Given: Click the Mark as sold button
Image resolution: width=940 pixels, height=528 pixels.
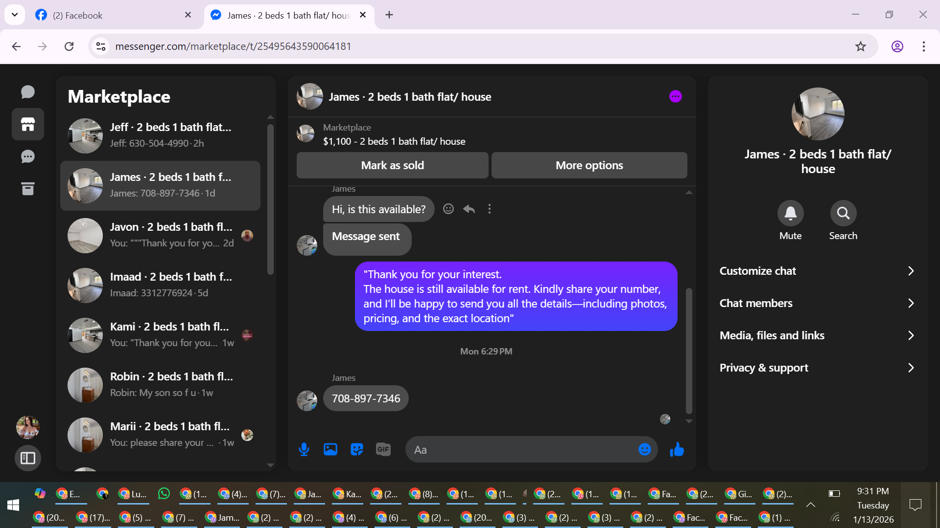Looking at the screenshot, I should tap(392, 165).
